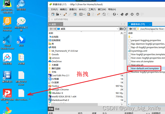The image size is (165, 114).
Task: Open the 编辑(E) menu
Action: click(x=63, y=9)
